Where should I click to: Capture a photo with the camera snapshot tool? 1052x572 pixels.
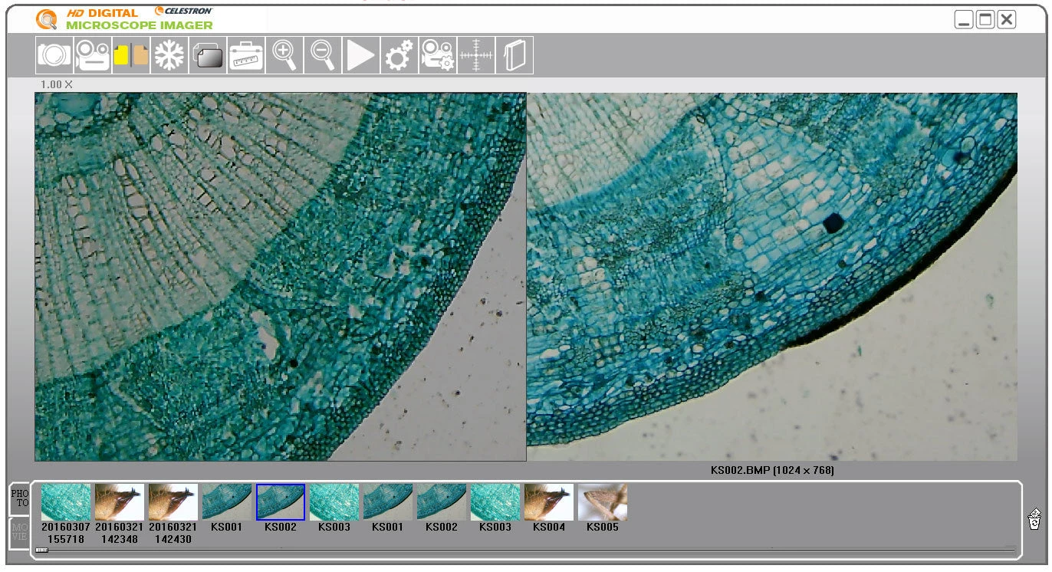point(54,54)
